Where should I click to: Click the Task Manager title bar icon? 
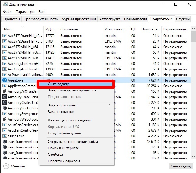point(6,4)
